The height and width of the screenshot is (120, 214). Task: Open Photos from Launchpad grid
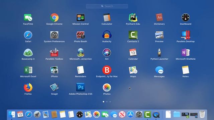coord(107,87)
